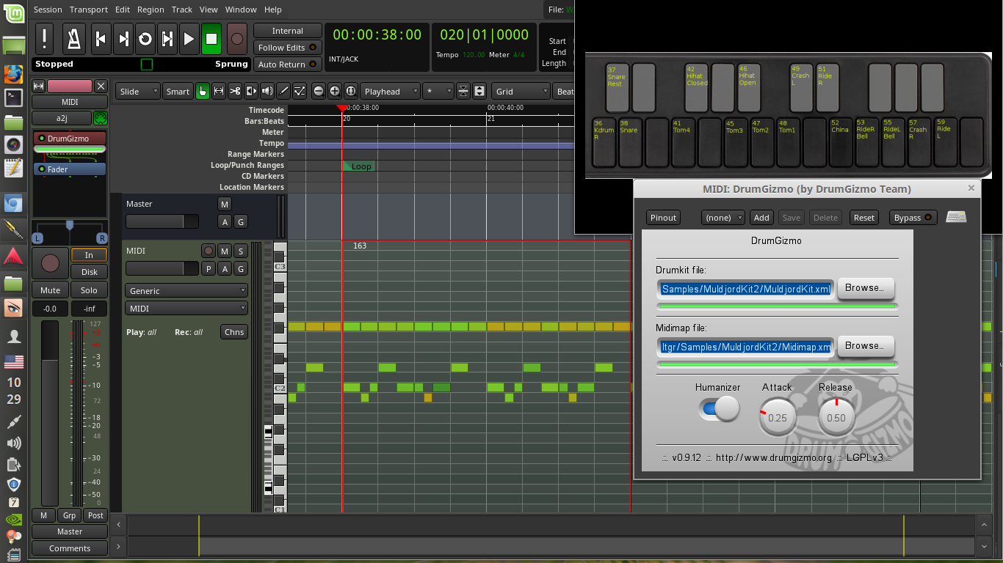The image size is (1003, 563).
Task: Click the Pinout button
Action: click(664, 218)
